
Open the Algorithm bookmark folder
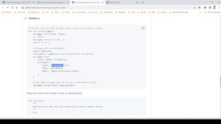[x=121, y=12]
